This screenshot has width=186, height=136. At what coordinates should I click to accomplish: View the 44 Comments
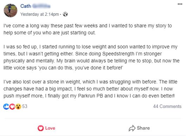click(x=167, y=106)
